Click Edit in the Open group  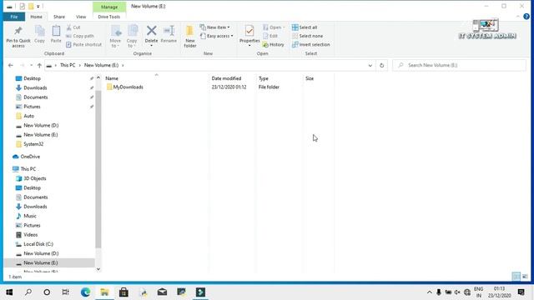click(270, 36)
